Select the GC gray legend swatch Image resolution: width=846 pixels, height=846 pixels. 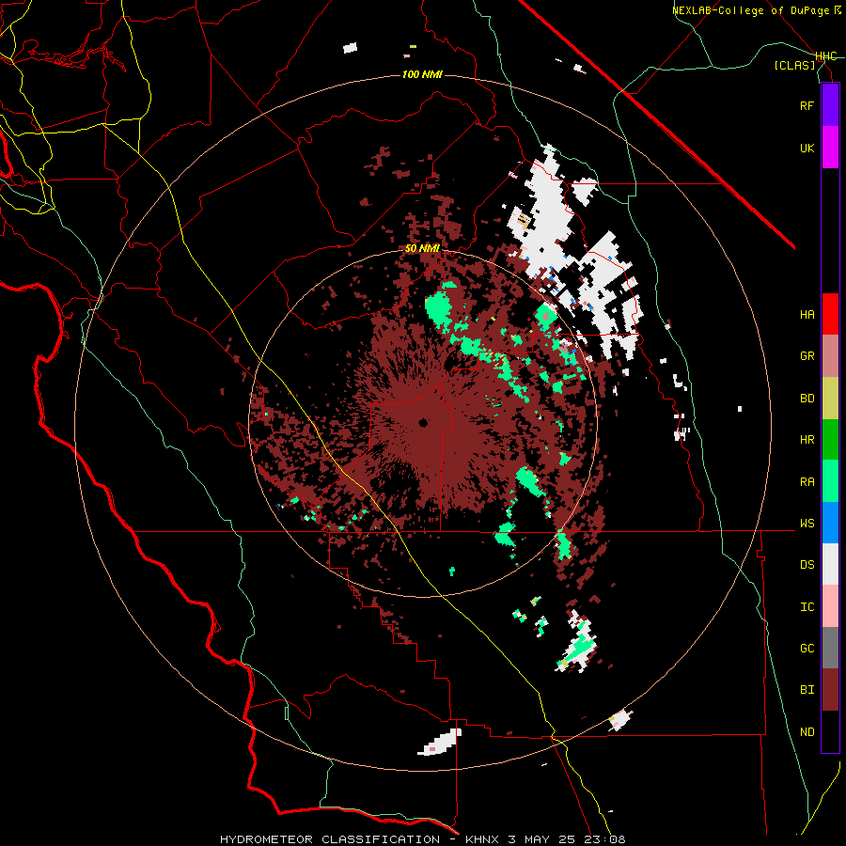[x=830, y=648]
